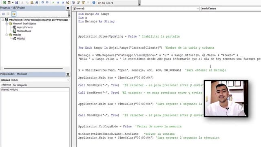Click the presenter webcam thumbnail
Image resolution: width=261 pixels, height=147 pixels.
point(226,98)
